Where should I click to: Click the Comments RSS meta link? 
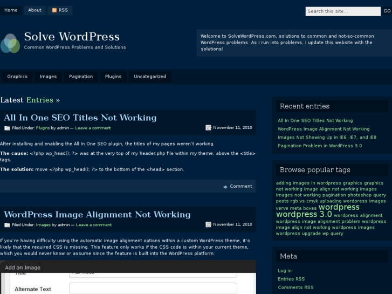click(295, 288)
